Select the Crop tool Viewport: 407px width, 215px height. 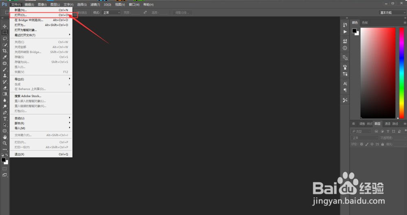coord(4,51)
